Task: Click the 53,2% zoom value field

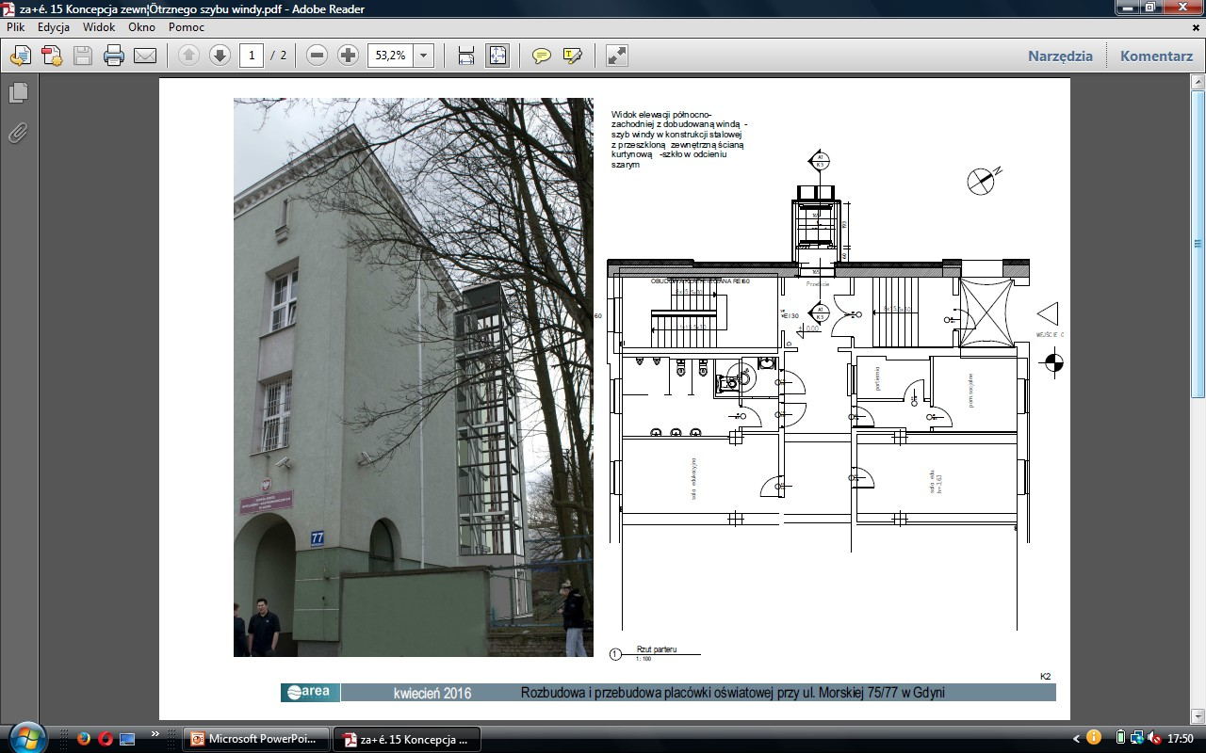Action: point(390,56)
